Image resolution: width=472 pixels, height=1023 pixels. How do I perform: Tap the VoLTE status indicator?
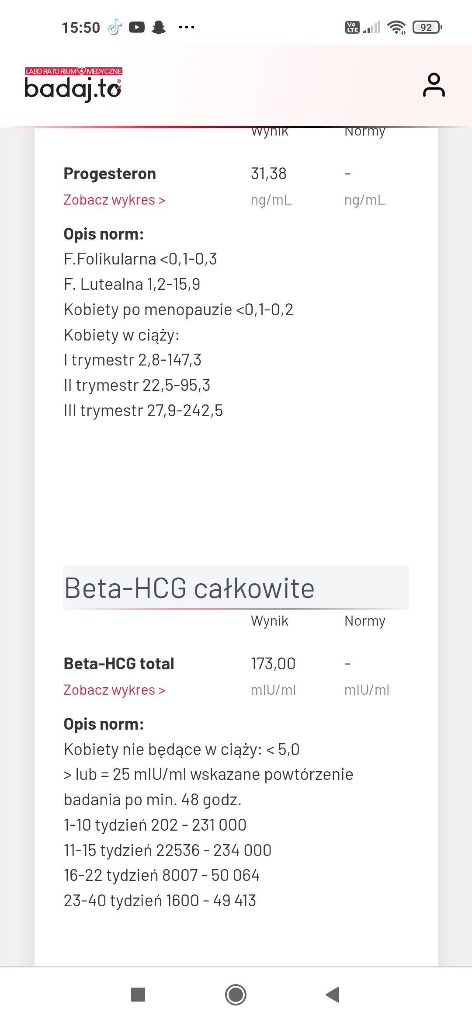pos(352,28)
